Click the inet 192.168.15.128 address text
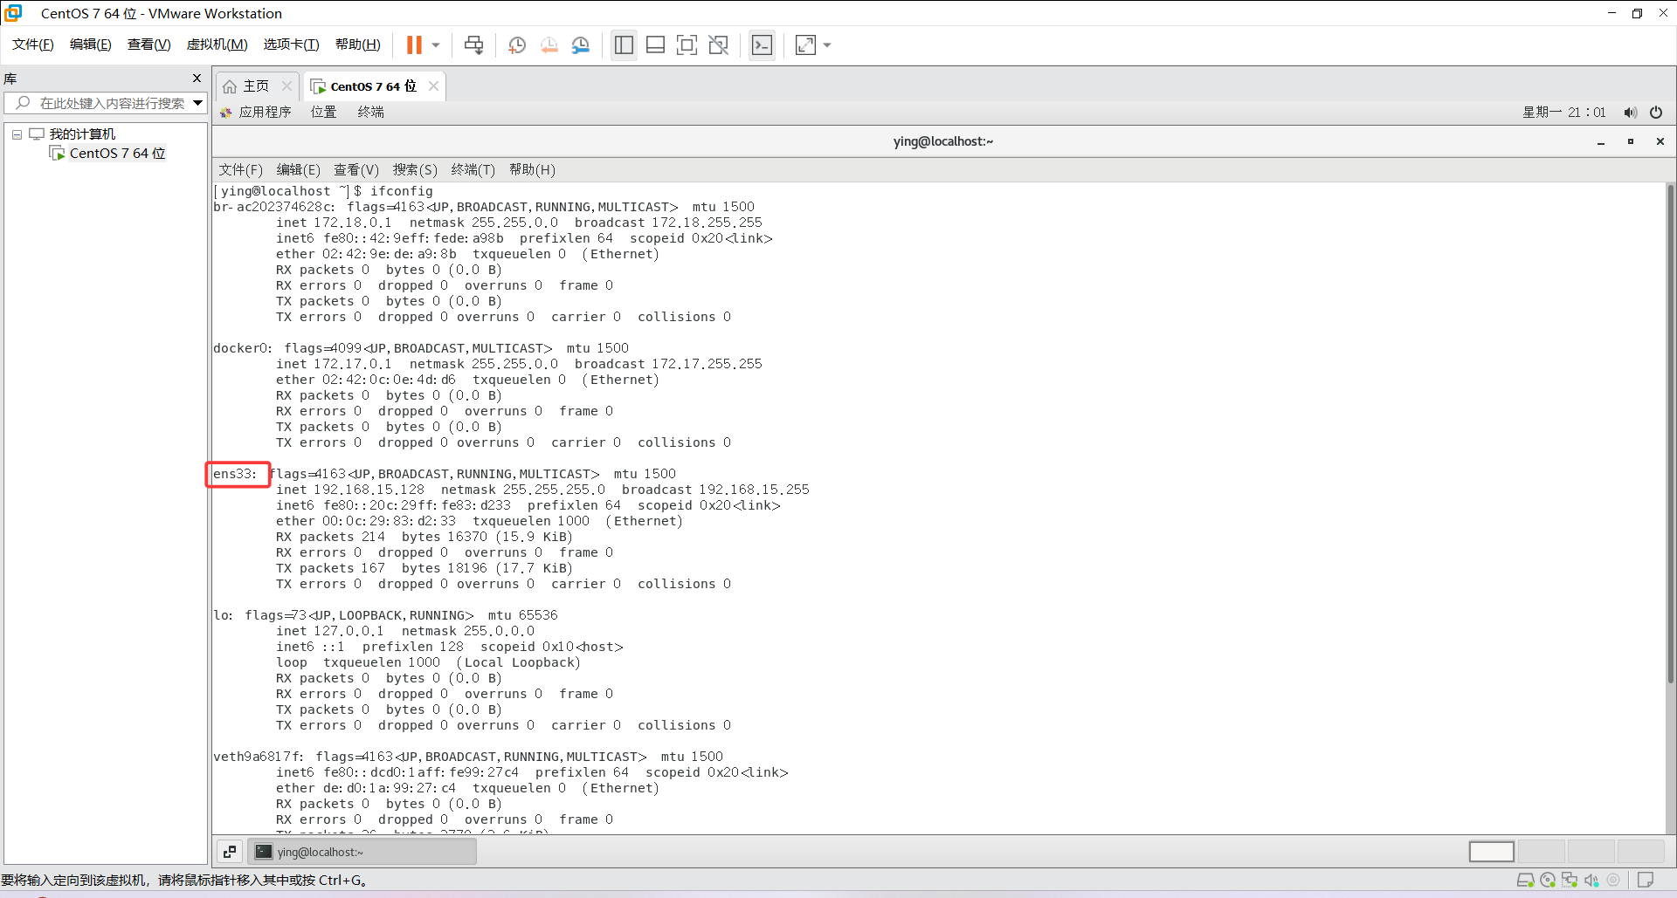 (350, 490)
